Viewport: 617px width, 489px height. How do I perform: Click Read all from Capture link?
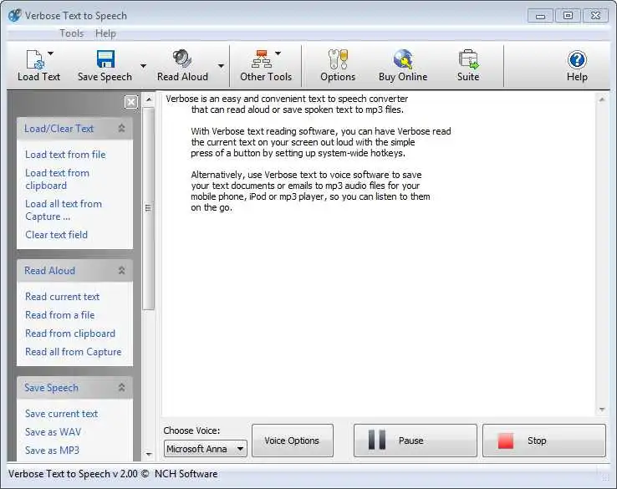point(74,352)
